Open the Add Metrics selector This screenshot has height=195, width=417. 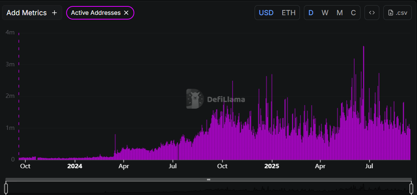pos(32,13)
